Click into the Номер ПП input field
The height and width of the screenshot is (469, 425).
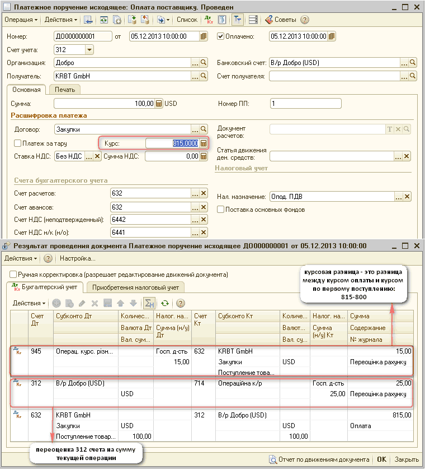coord(305,104)
